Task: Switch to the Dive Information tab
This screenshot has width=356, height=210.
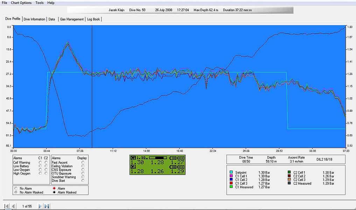Action: pos(34,19)
